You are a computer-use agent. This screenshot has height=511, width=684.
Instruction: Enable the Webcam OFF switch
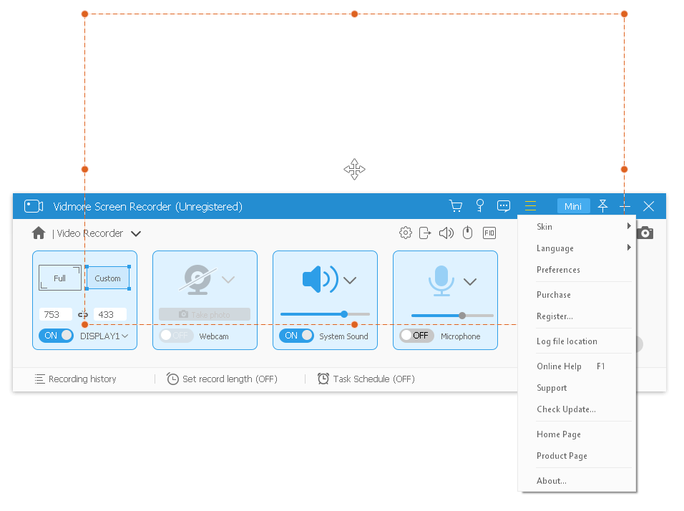[176, 336]
